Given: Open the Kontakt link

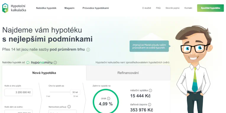Looking at the screenshot, I should [188, 8].
